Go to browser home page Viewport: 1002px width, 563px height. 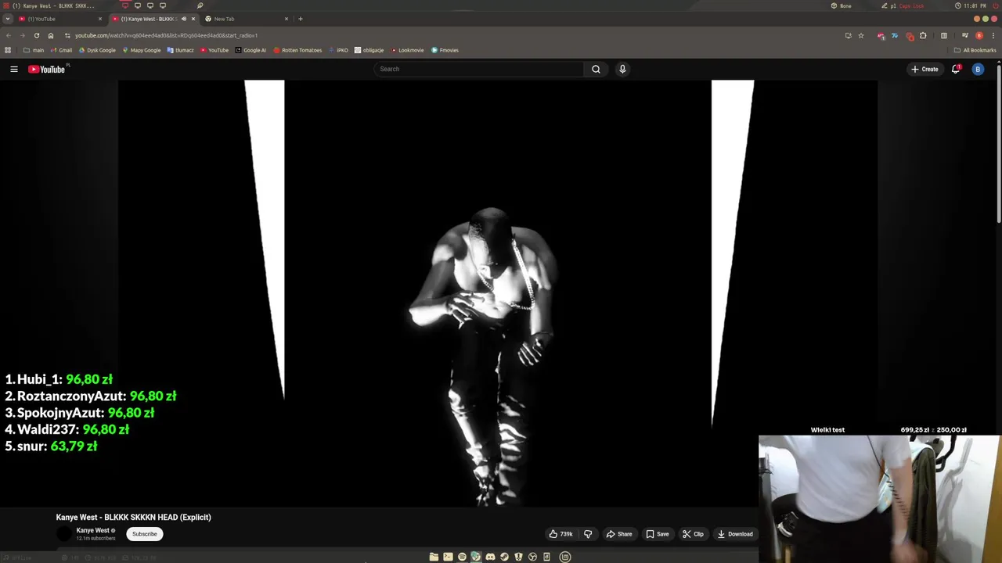51,35
